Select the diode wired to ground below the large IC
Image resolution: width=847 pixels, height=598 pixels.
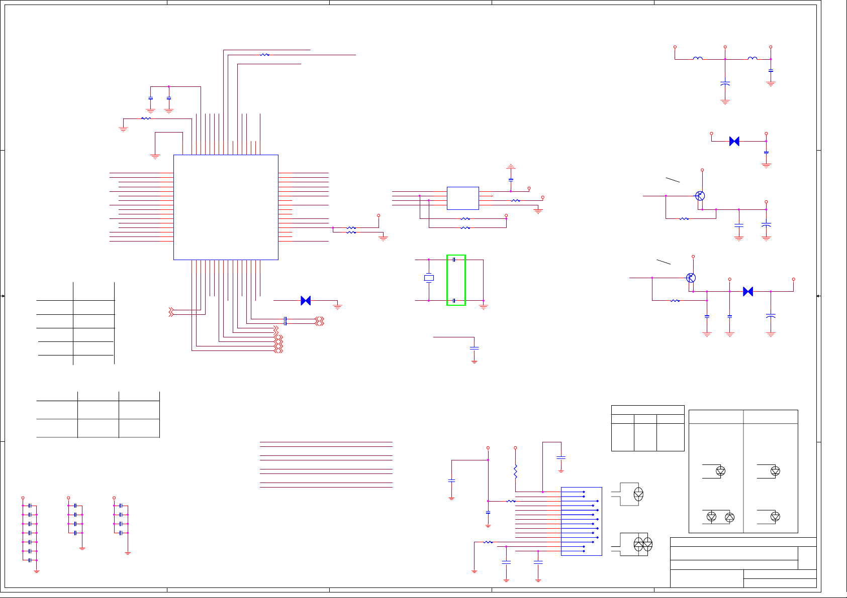point(306,301)
